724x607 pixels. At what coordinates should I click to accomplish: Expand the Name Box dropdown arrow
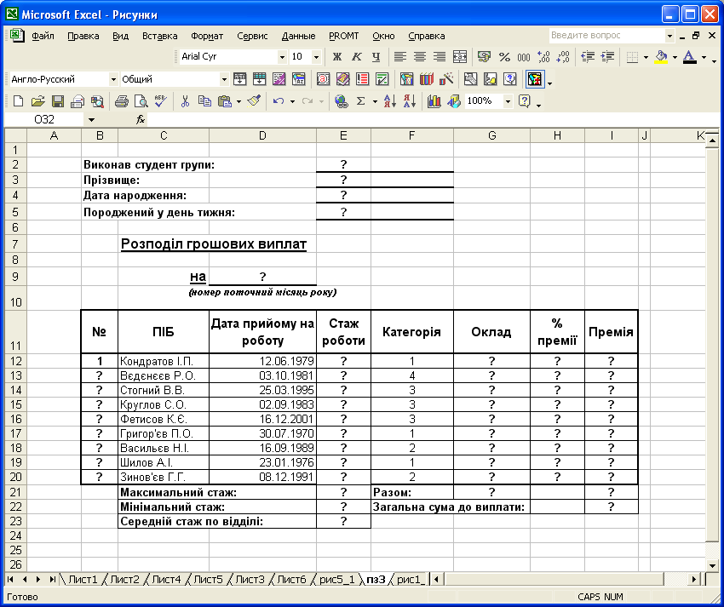(91, 120)
